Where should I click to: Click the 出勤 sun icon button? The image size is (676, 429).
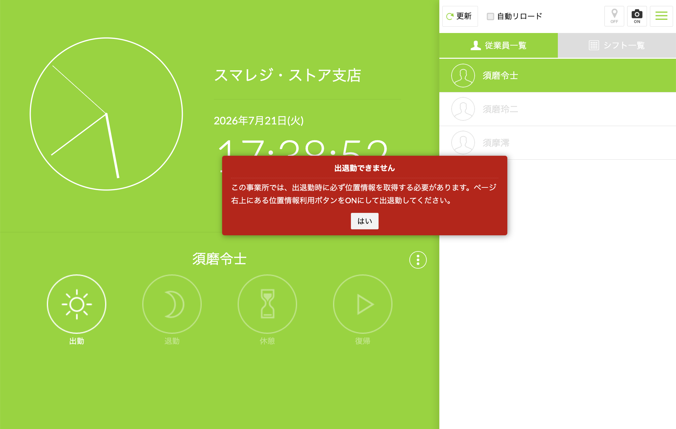coord(77,304)
